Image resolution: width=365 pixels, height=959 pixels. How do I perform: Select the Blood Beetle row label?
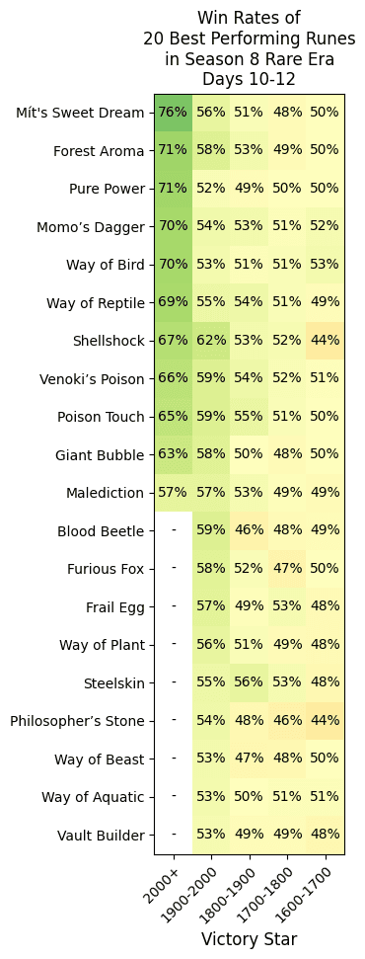(x=101, y=531)
